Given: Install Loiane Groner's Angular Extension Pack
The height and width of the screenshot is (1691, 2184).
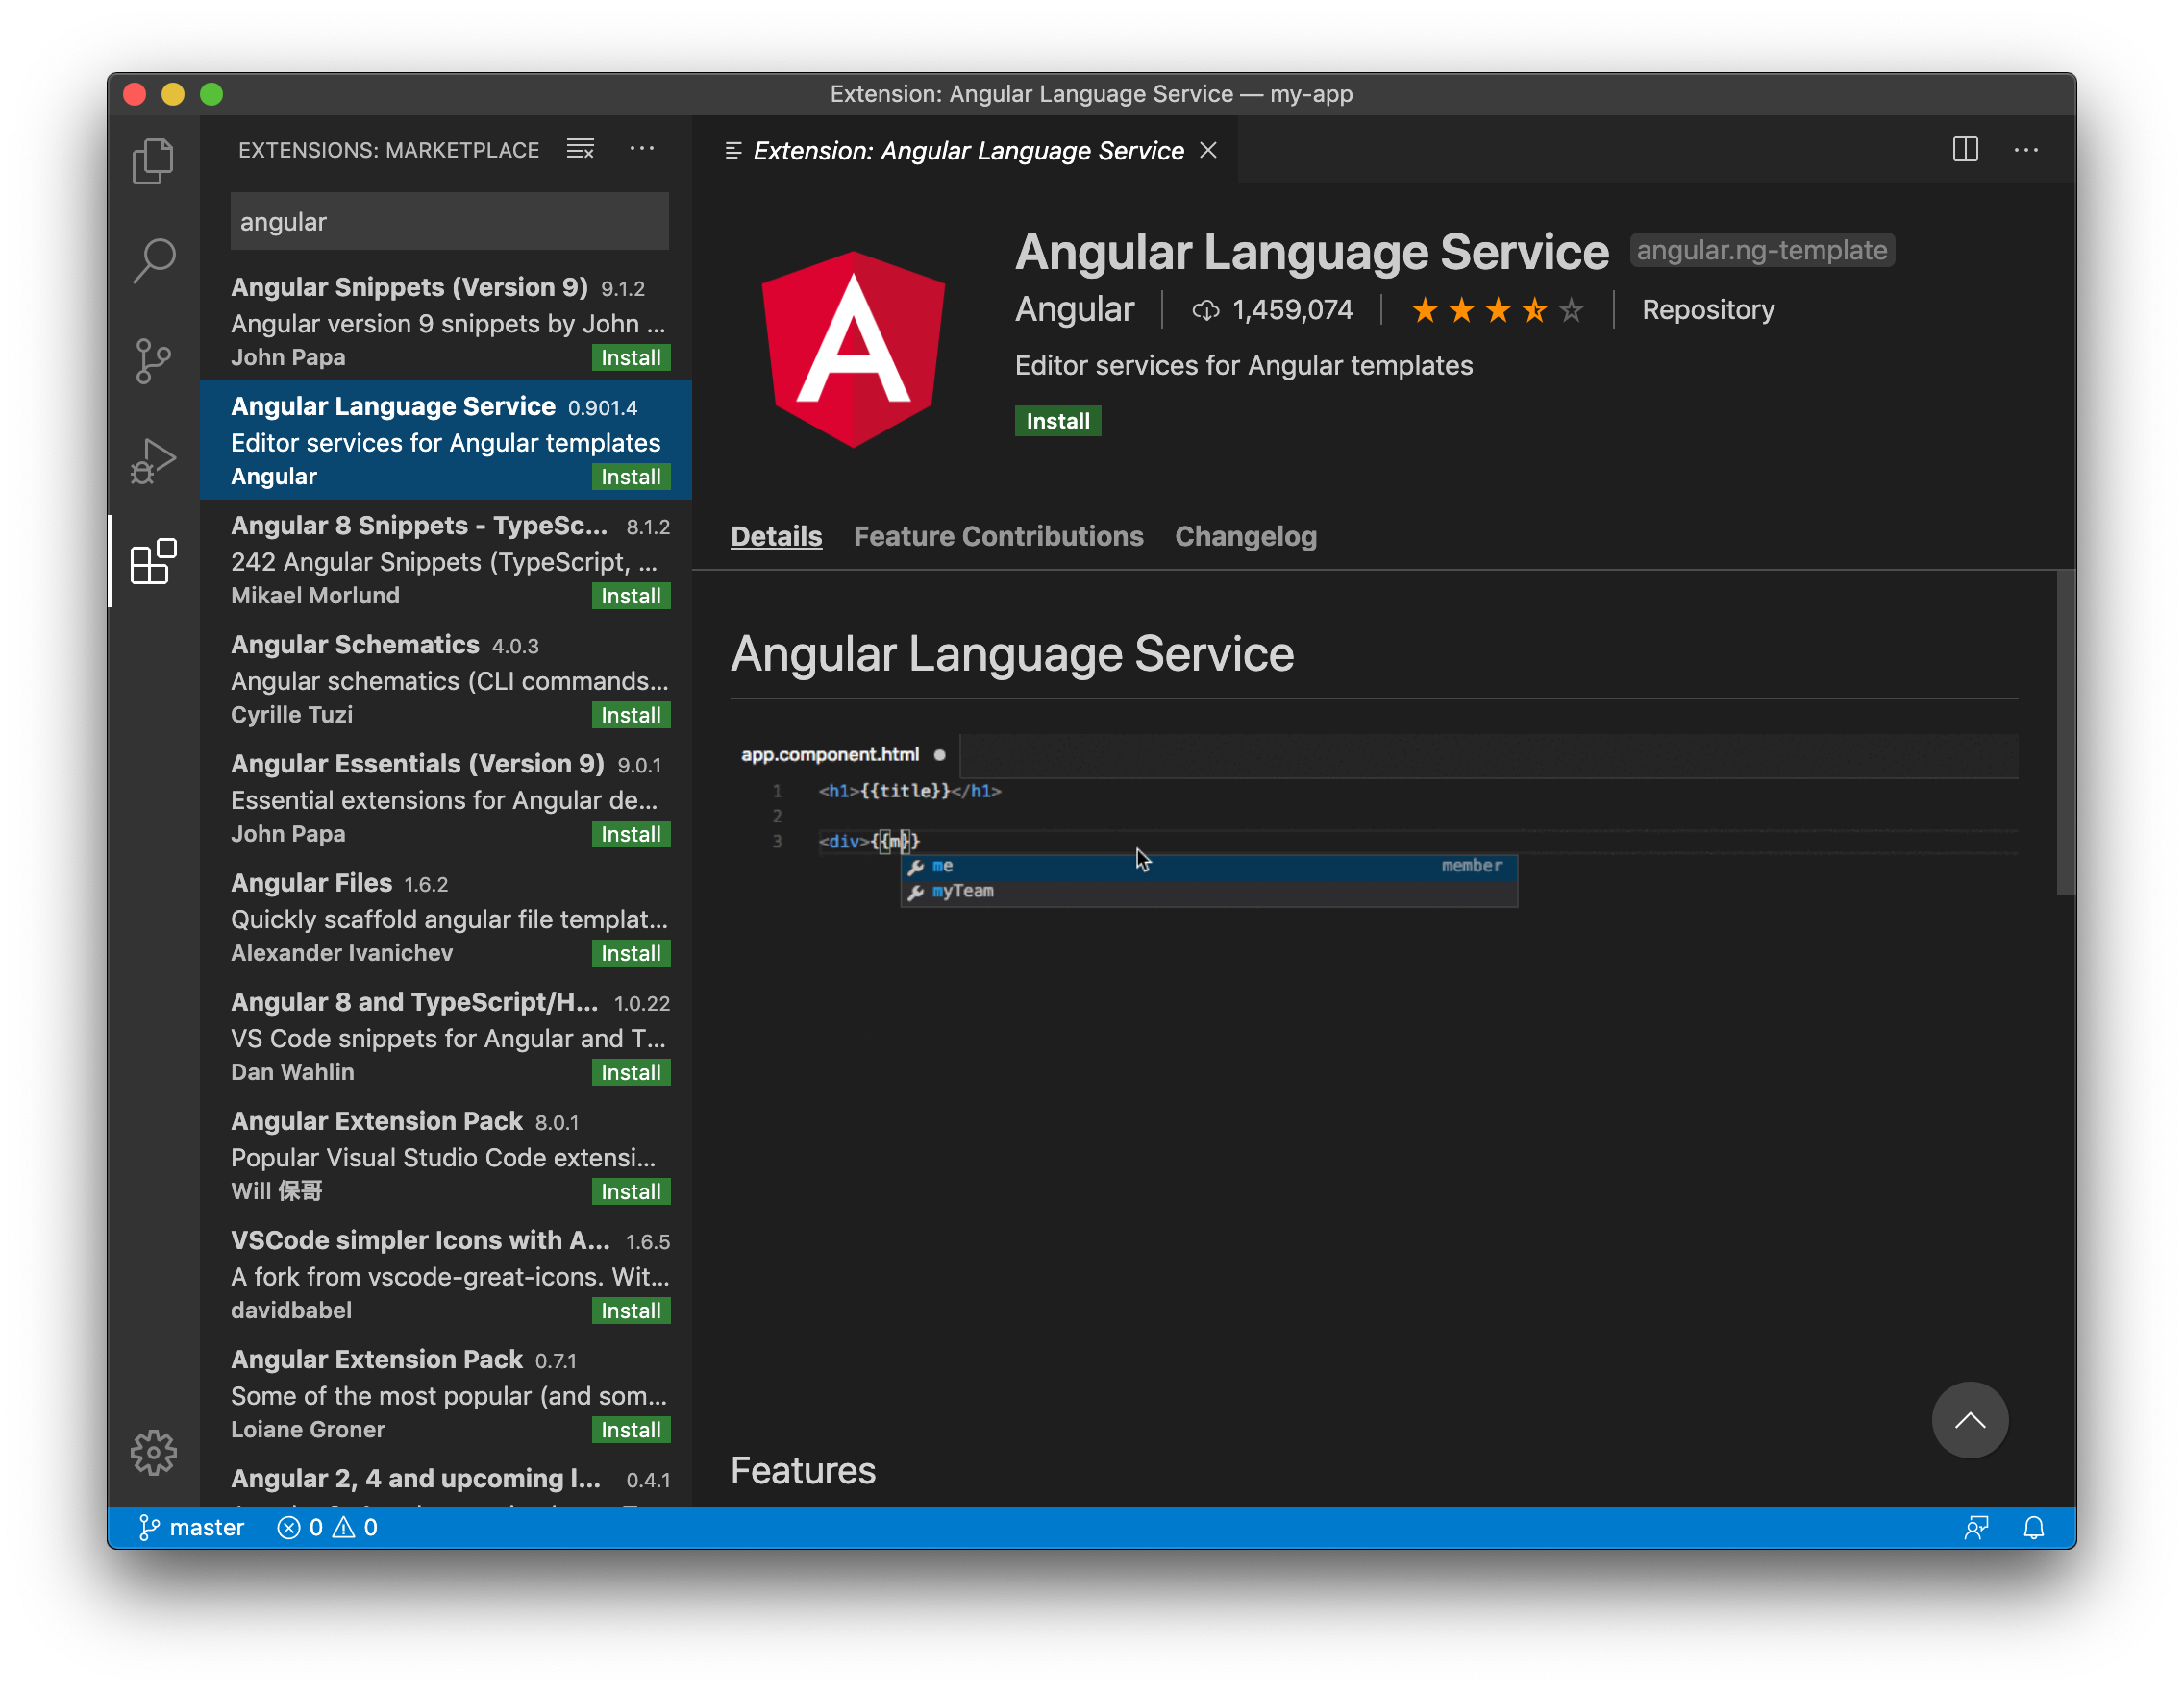Looking at the screenshot, I should tap(630, 1428).
